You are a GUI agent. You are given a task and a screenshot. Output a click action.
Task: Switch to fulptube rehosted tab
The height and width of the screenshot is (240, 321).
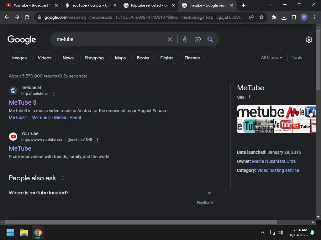pyautogui.click(x=149, y=5)
